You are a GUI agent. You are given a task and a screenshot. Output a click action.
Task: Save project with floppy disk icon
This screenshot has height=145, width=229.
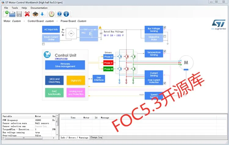tap(19, 14)
